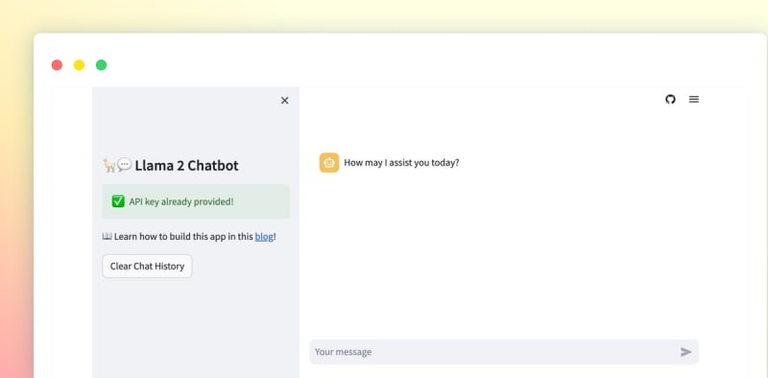Viewport: 768px width, 378px height.
Task: Click the llama emoji beside the title
Action: tap(108, 165)
